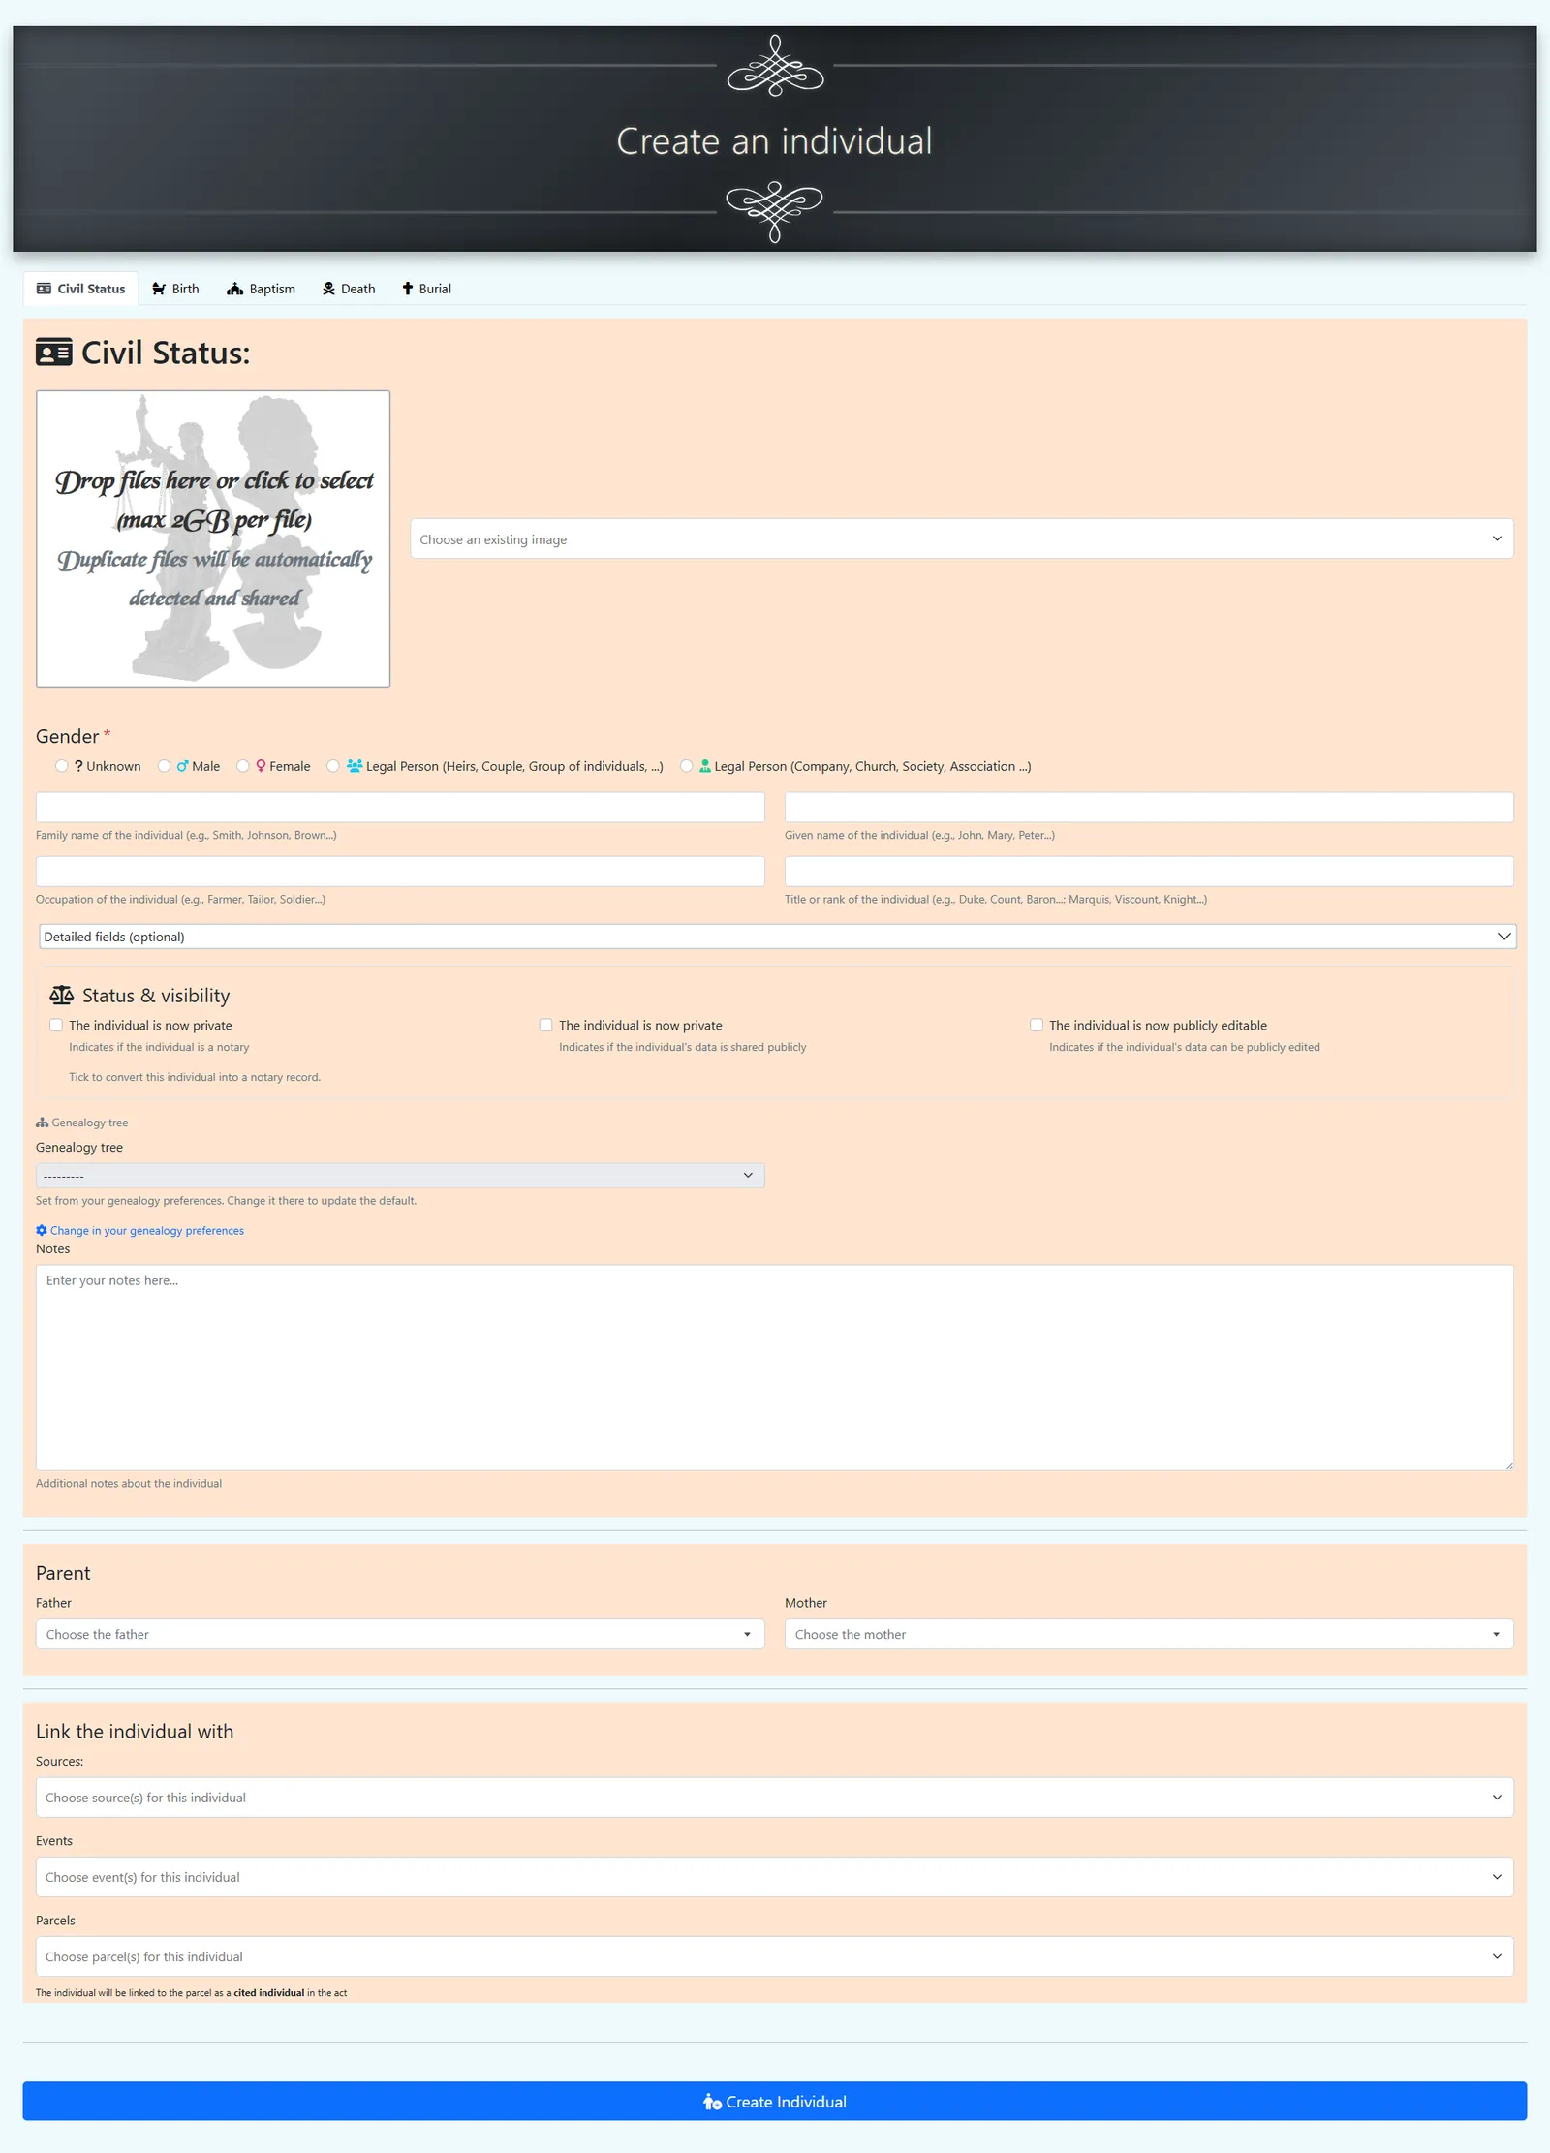Click the file drop zone to select files
Screen dimensions: 1550x2153
[x=213, y=538]
